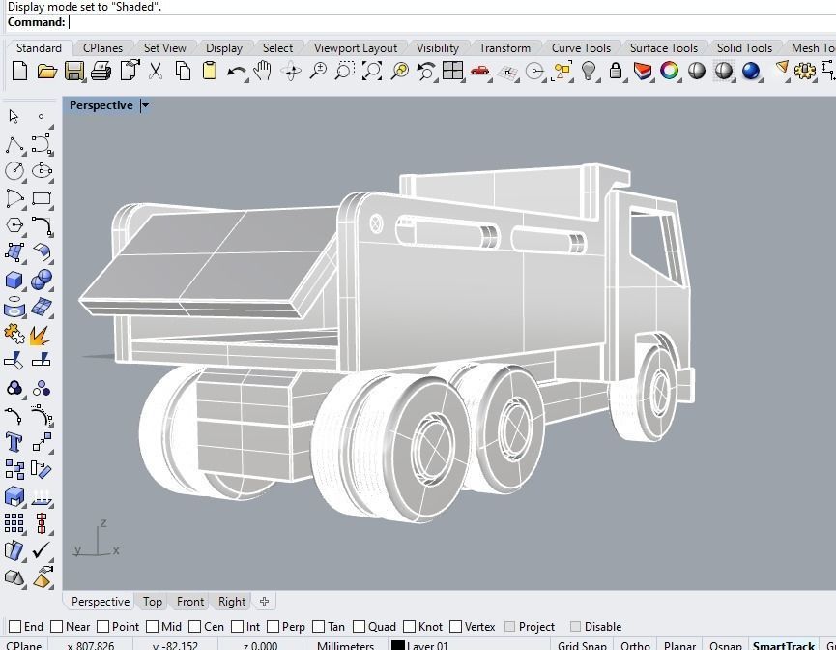The image size is (836, 650).
Task: Enable the End osnap checkbox
Action: [14, 626]
